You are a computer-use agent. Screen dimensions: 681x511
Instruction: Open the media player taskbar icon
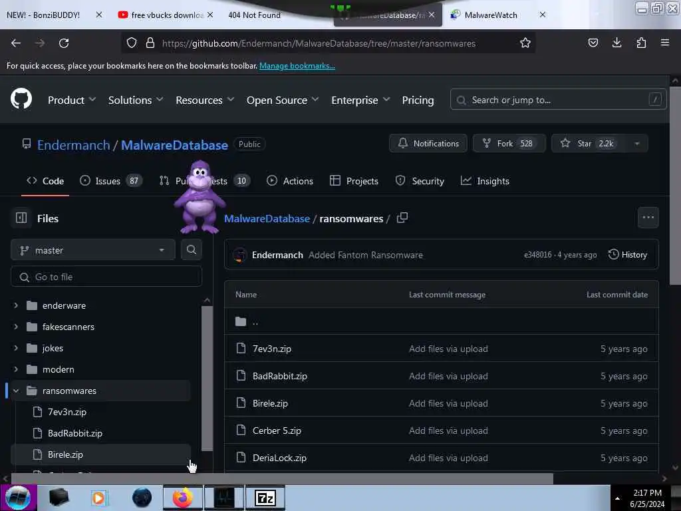[x=99, y=498]
